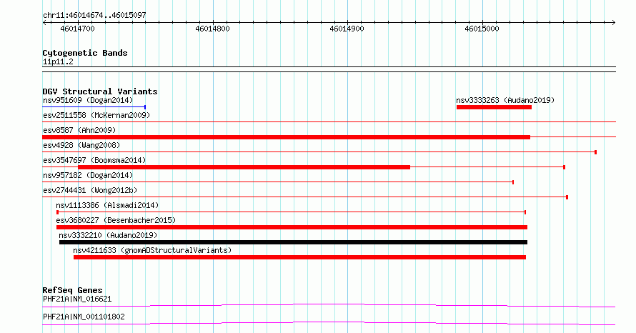Click the ruler's left arrow end

point(44,23)
